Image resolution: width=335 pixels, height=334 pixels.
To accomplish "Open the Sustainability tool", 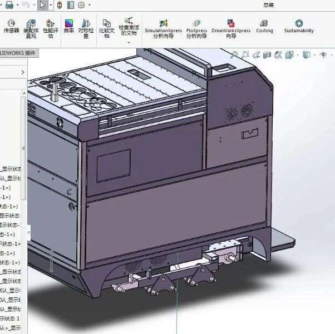I will [x=299, y=26].
